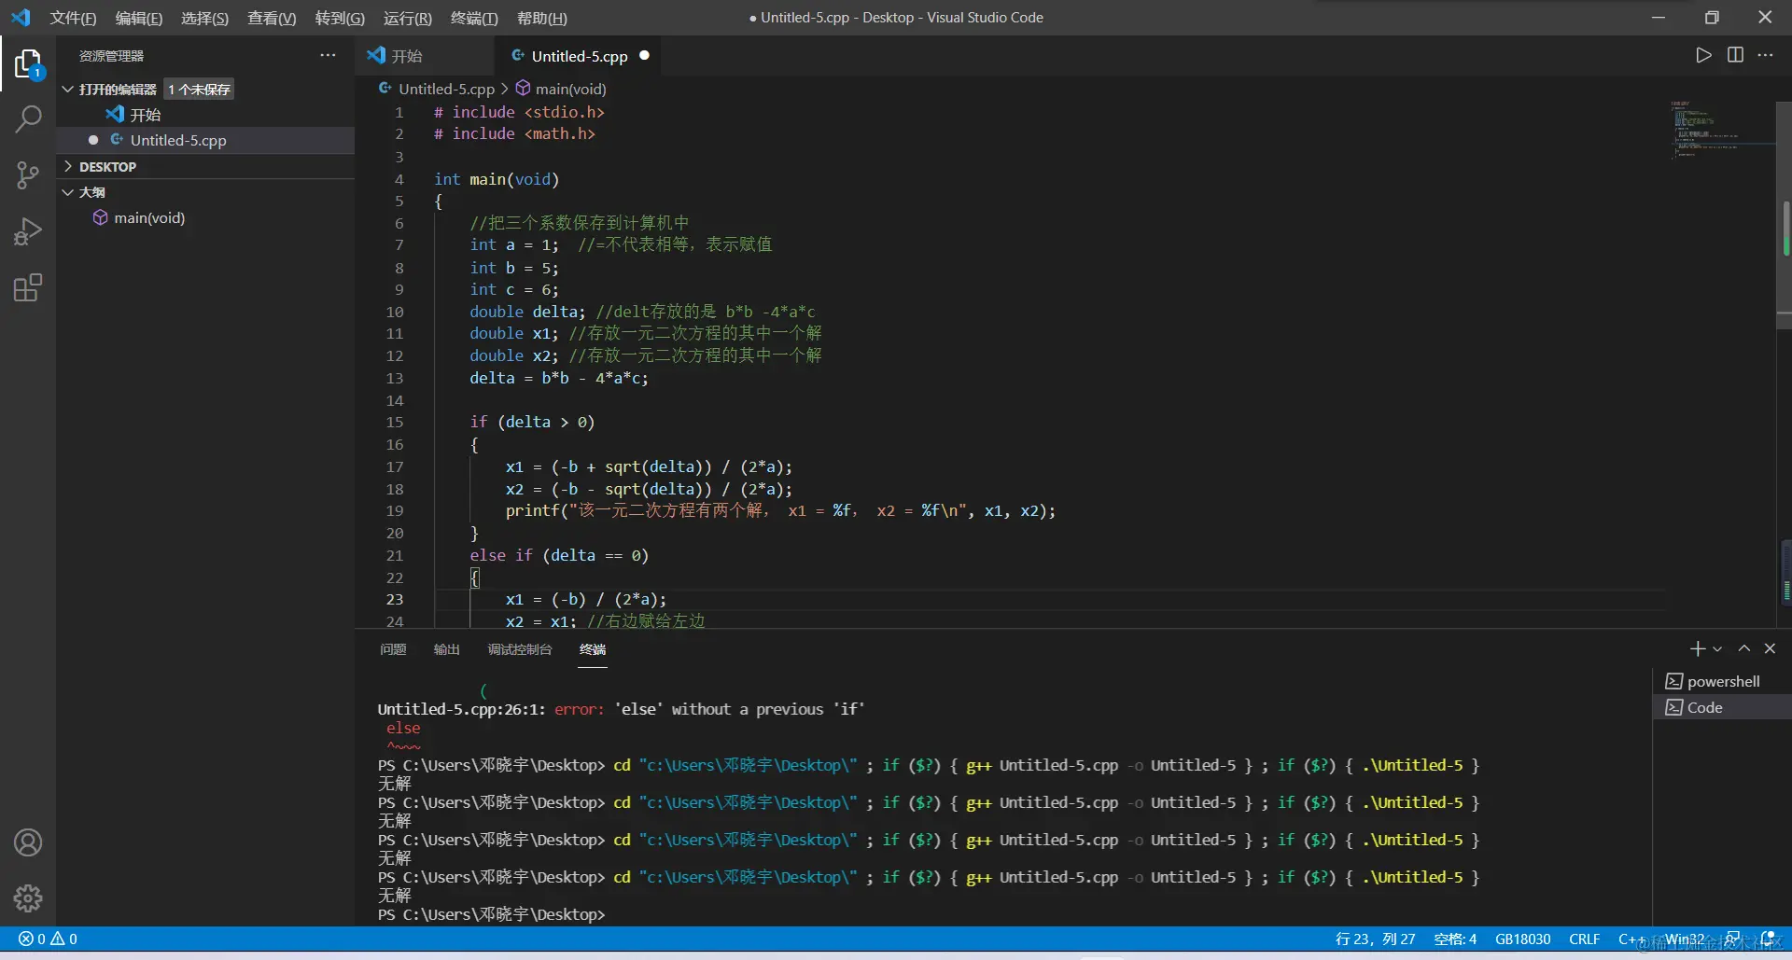Create a new terminal with plus icon
This screenshot has width=1792, height=960.
pos(1697,648)
